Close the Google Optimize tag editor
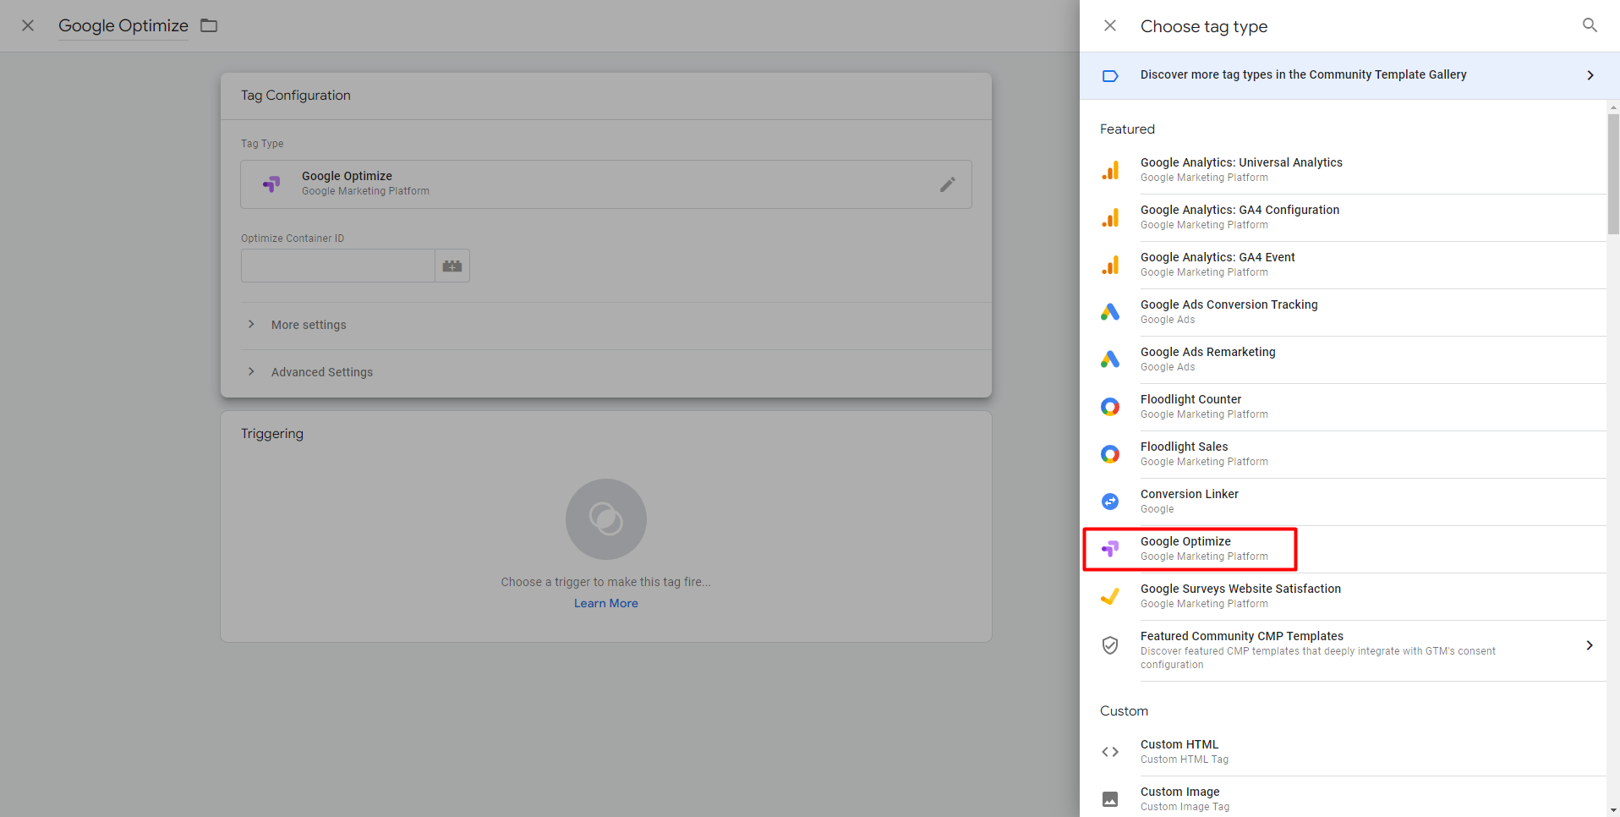This screenshot has width=1620, height=817. [x=28, y=25]
